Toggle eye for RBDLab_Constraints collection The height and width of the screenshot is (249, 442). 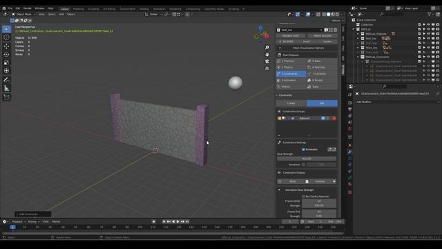(x=428, y=57)
